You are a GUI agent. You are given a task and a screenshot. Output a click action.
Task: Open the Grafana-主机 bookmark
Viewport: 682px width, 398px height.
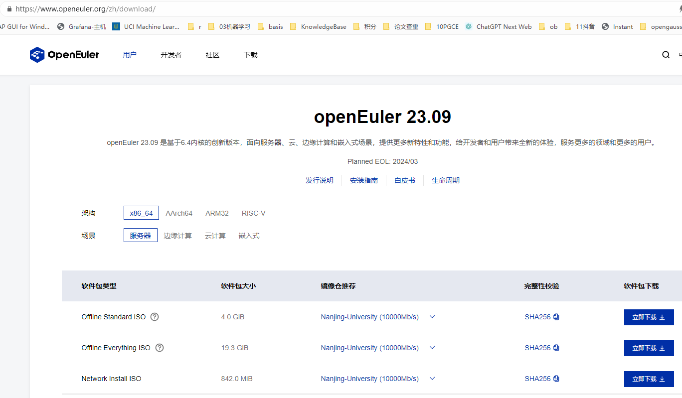82,27
